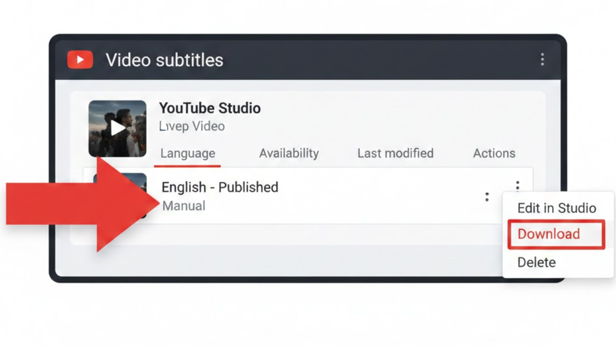This screenshot has height=346, width=616.
Task: Click the YouTube Studio video title
Action: click(x=210, y=108)
